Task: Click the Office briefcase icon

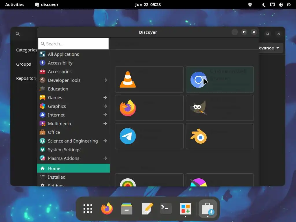Action: tap(42, 132)
